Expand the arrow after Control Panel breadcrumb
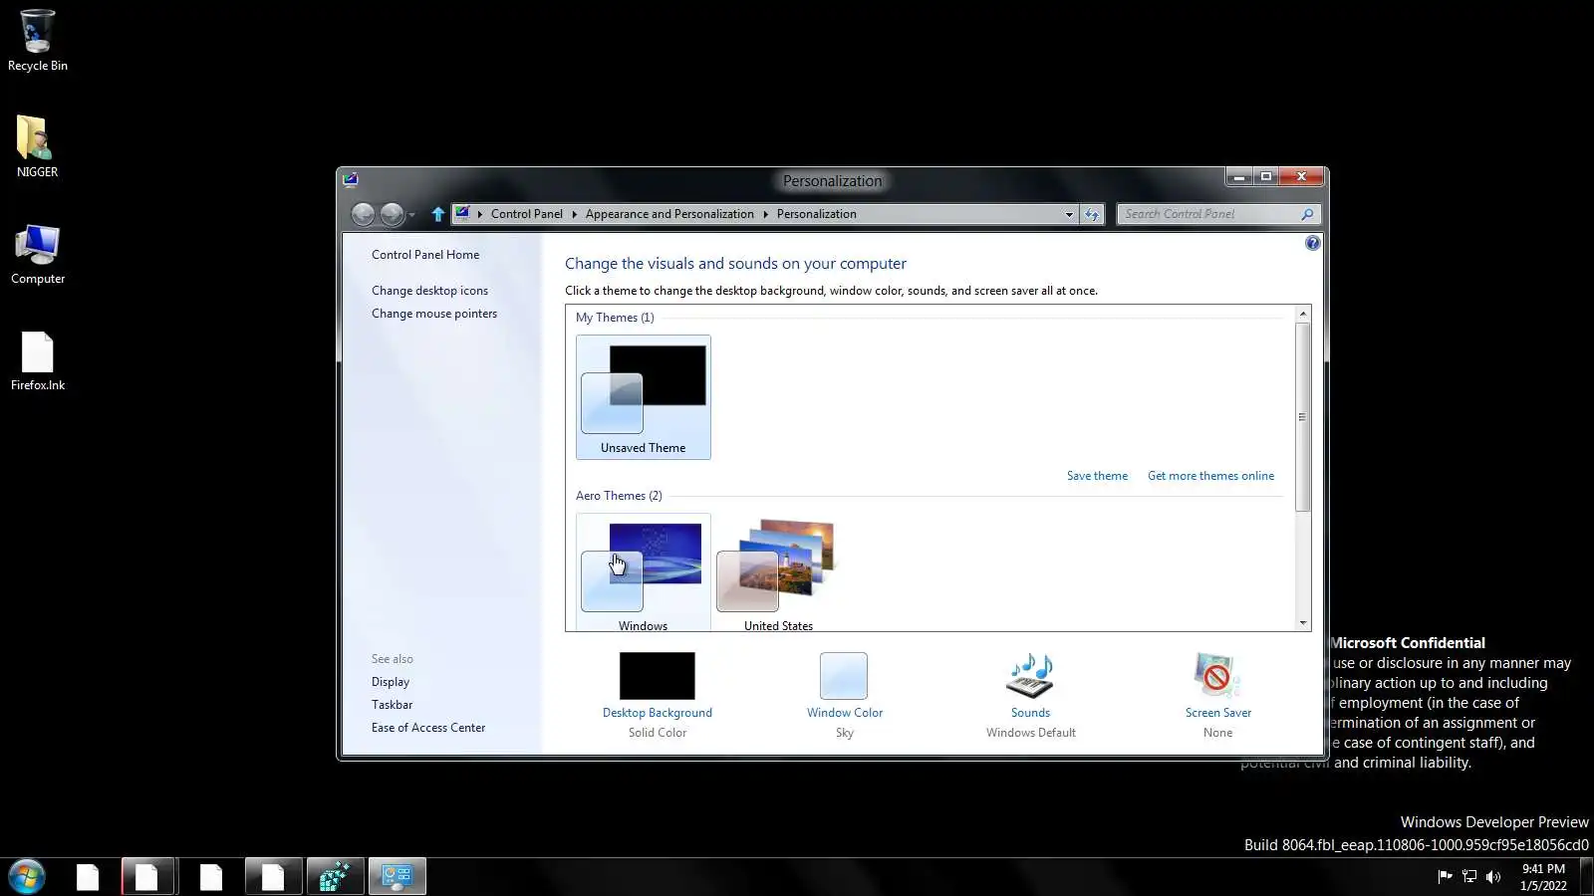 point(575,214)
